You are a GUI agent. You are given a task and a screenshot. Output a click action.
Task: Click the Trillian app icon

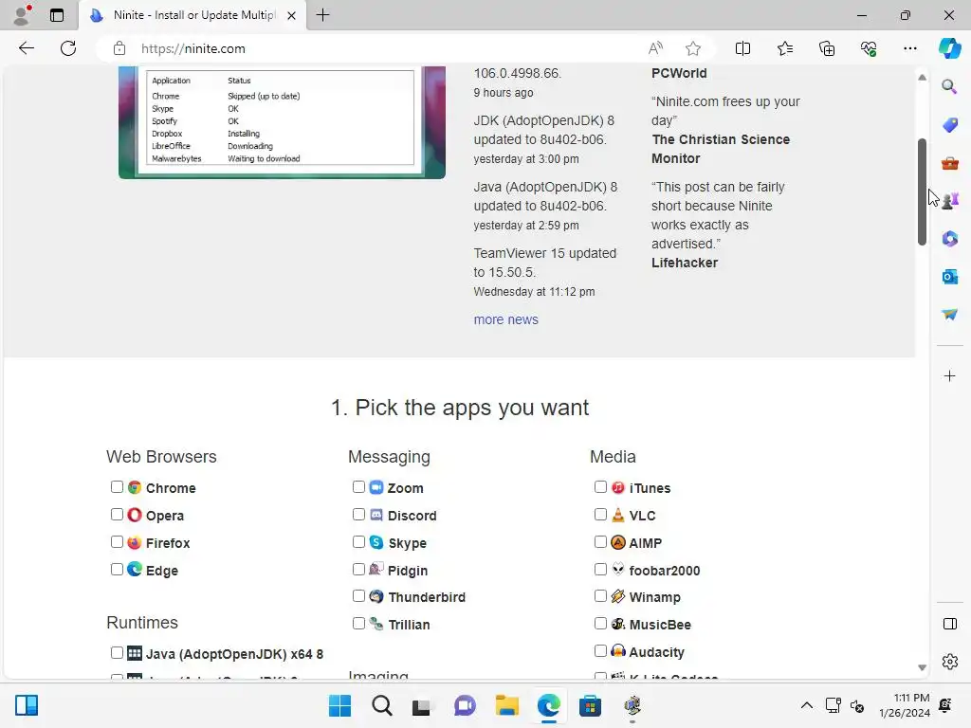pos(376,624)
